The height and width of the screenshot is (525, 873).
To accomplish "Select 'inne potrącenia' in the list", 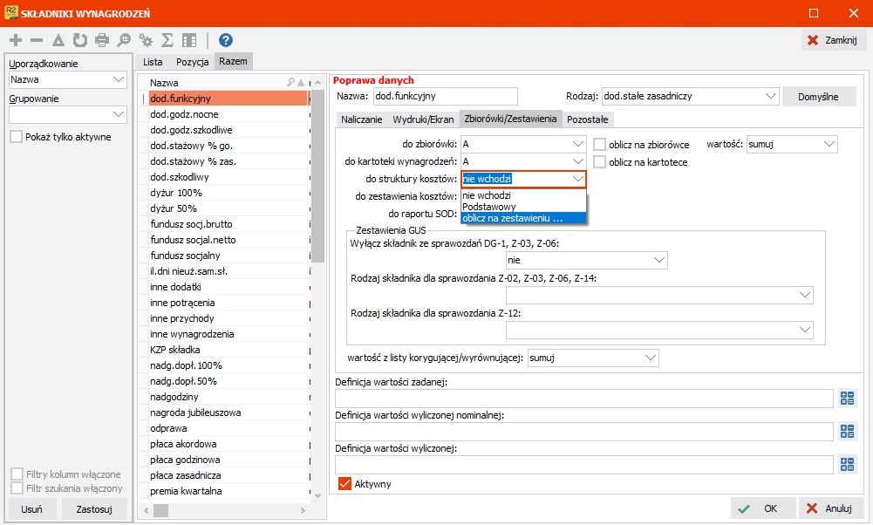I will point(228,303).
